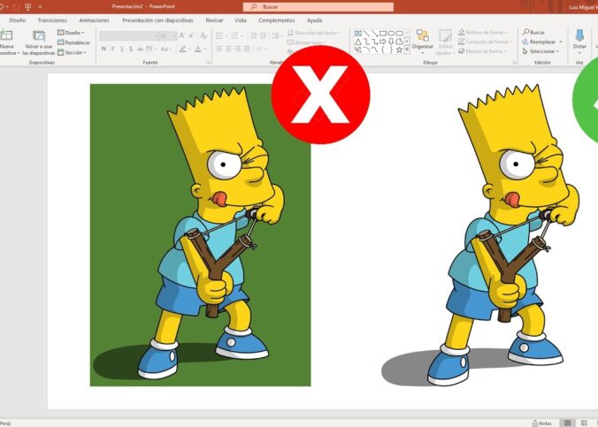
Task: Select the Bart image with green background
Action: point(200,234)
